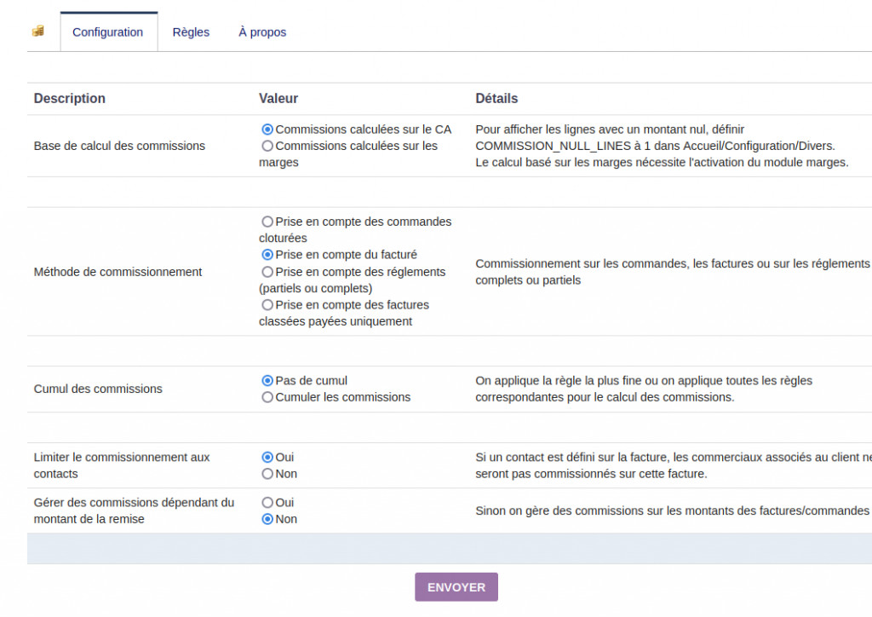The height and width of the screenshot is (617, 872).
Task: Set Oui for commissions dépendant de remise
Action: 267,503
